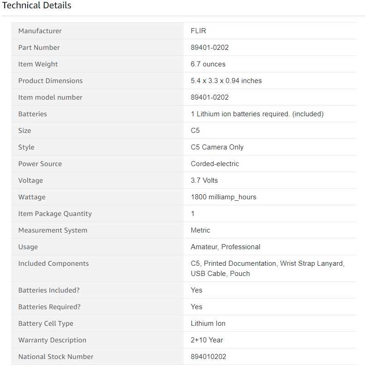Click the Wattage value 1800 milliamp_hours

tap(223, 197)
